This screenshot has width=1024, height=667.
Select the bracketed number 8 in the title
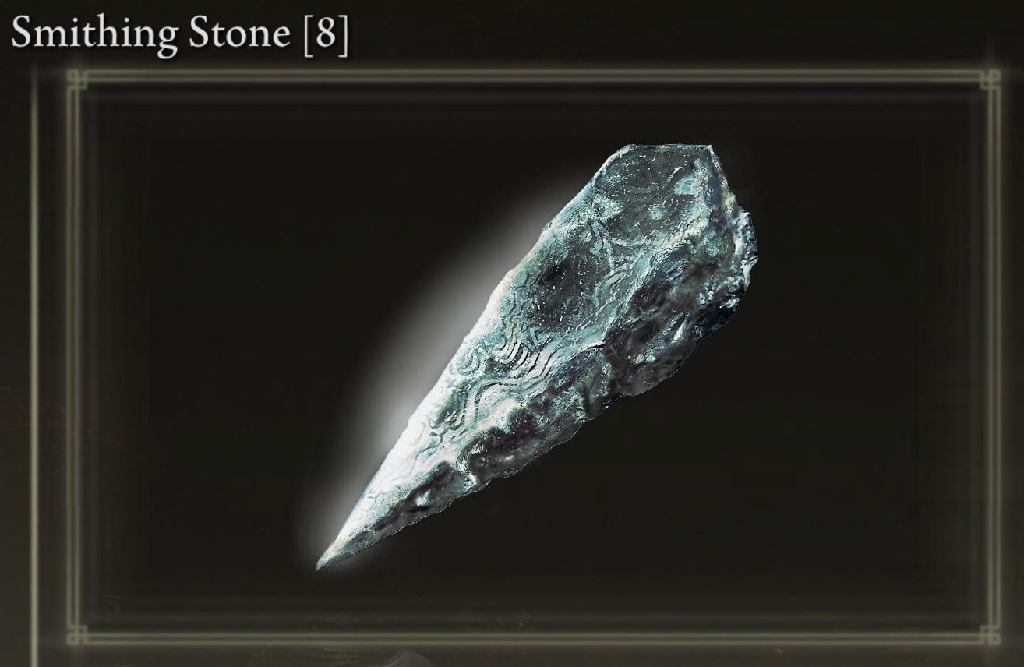324,35
